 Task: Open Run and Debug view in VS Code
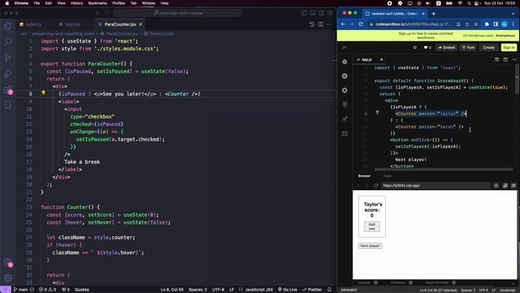(x=7, y=74)
